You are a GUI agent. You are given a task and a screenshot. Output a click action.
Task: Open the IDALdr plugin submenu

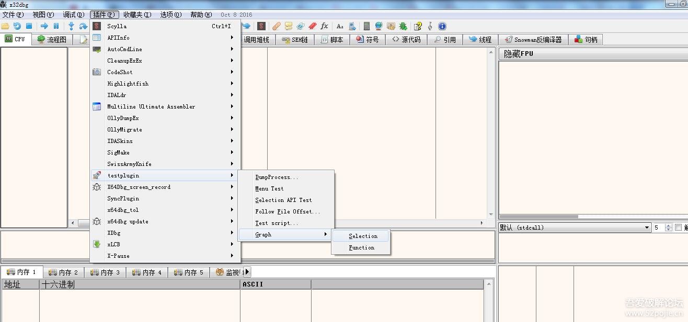pos(165,95)
